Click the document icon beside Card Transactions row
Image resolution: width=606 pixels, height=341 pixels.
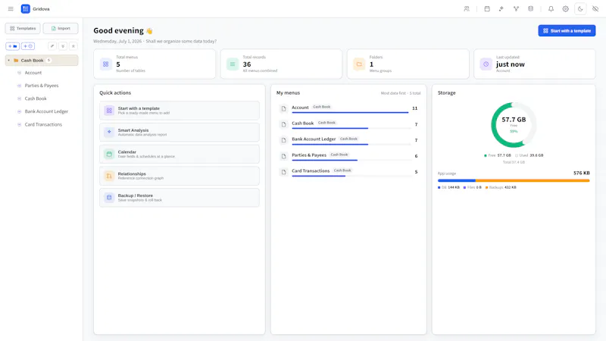[283, 172]
